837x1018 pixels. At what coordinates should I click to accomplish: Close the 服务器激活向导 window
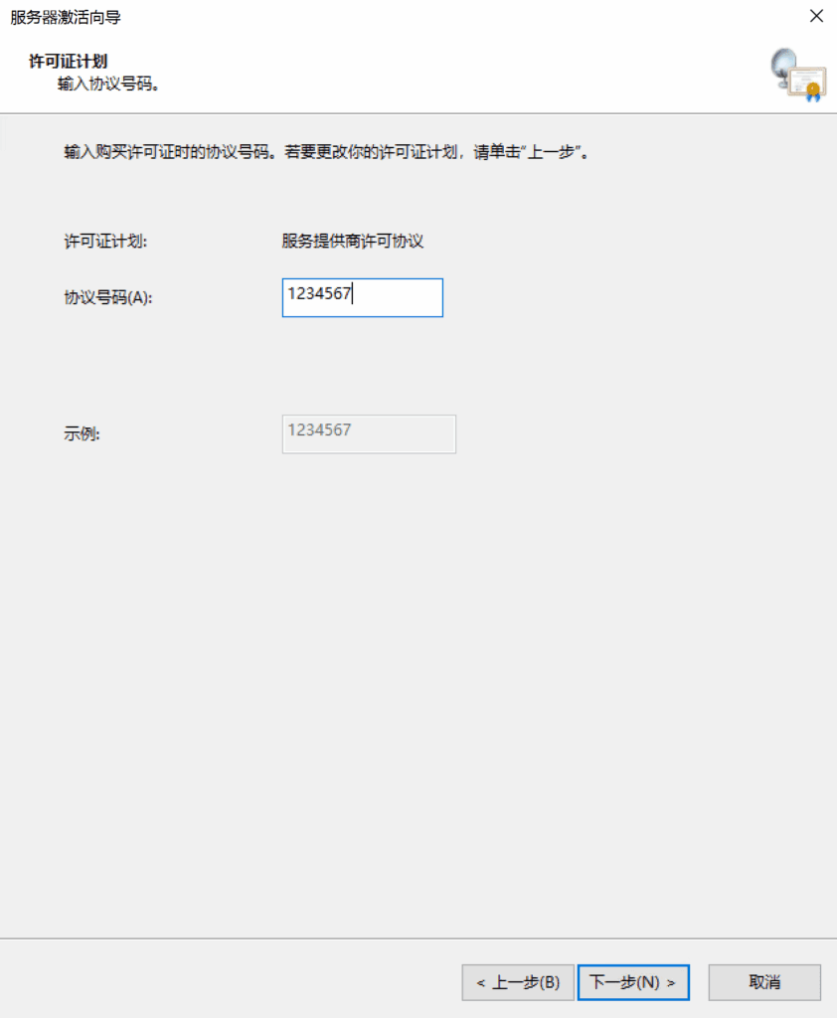816,16
